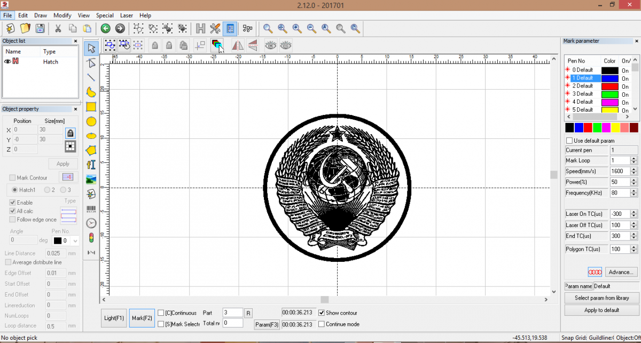Zoom in using the plus magnifier
The width and height of the screenshot is (641, 343).
pos(297,28)
